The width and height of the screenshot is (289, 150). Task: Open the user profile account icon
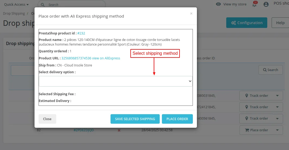coord(266,4)
